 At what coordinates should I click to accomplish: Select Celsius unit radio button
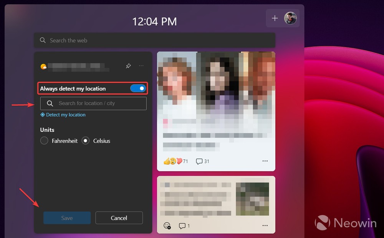point(86,141)
